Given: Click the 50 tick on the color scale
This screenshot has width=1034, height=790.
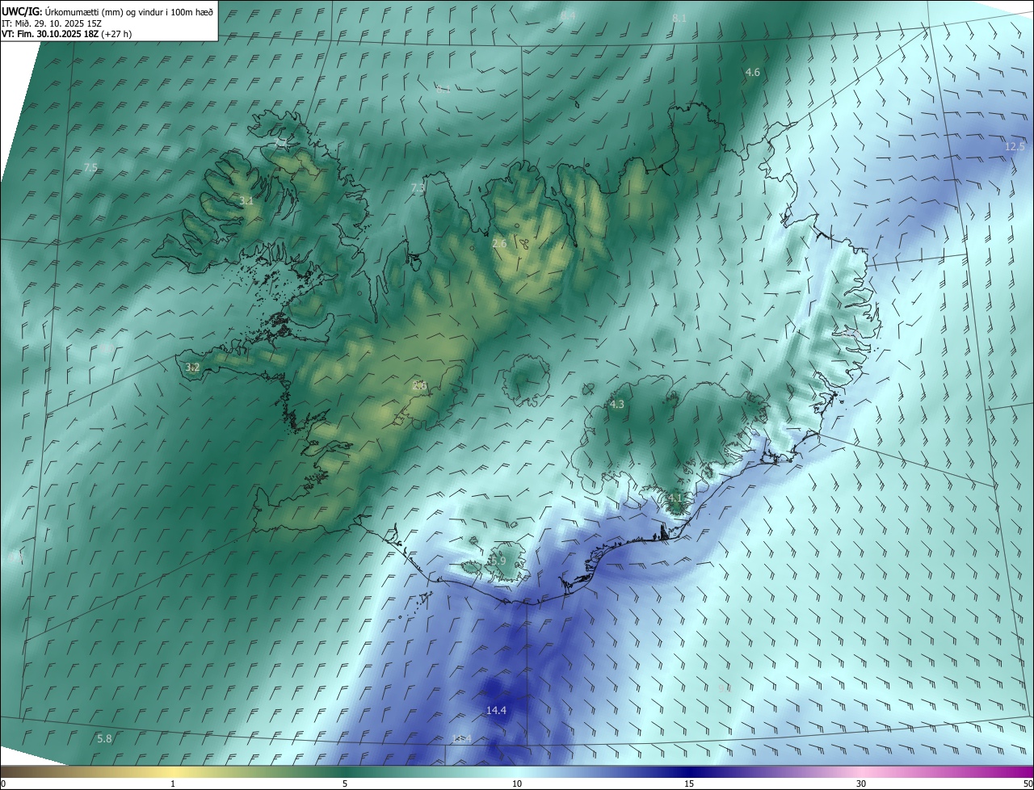Looking at the screenshot, I should pyautogui.click(x=1028, y=784).
